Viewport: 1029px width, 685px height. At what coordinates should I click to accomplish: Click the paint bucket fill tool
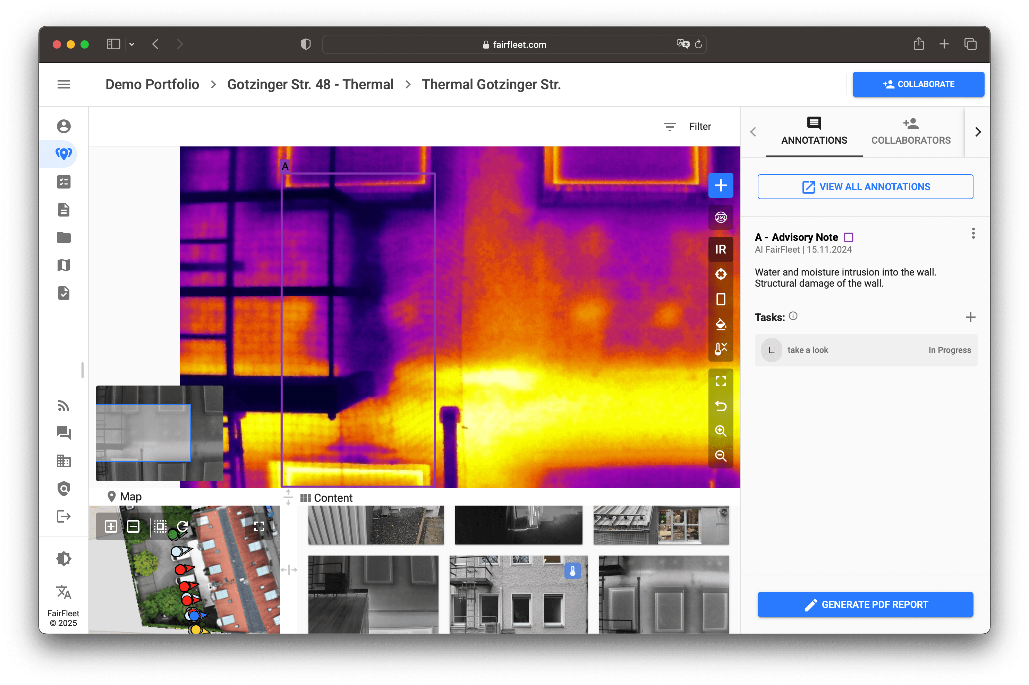(720, 324)
